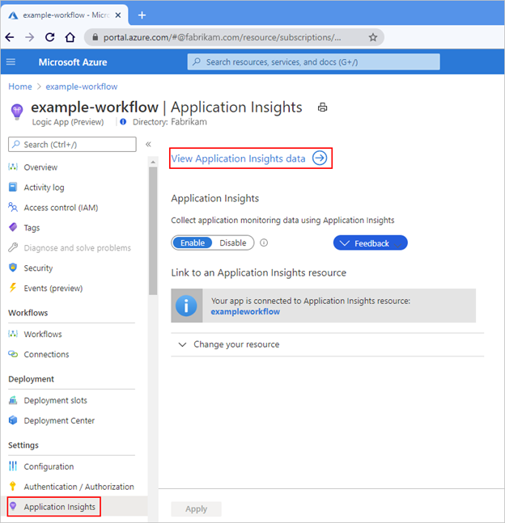
Task: Click the sidebar scroll up arrow
Action: [x=153, y=162]
